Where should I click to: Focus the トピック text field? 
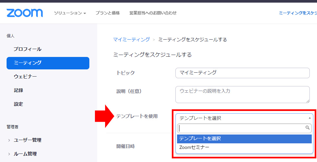(242, 73)
